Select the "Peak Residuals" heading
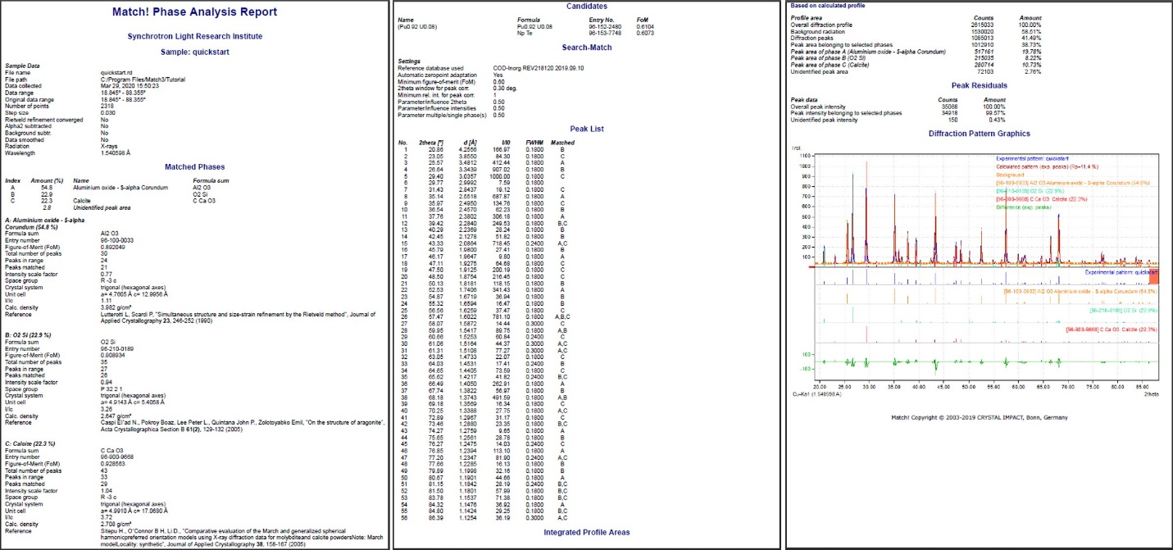 (x=980, y=85)
